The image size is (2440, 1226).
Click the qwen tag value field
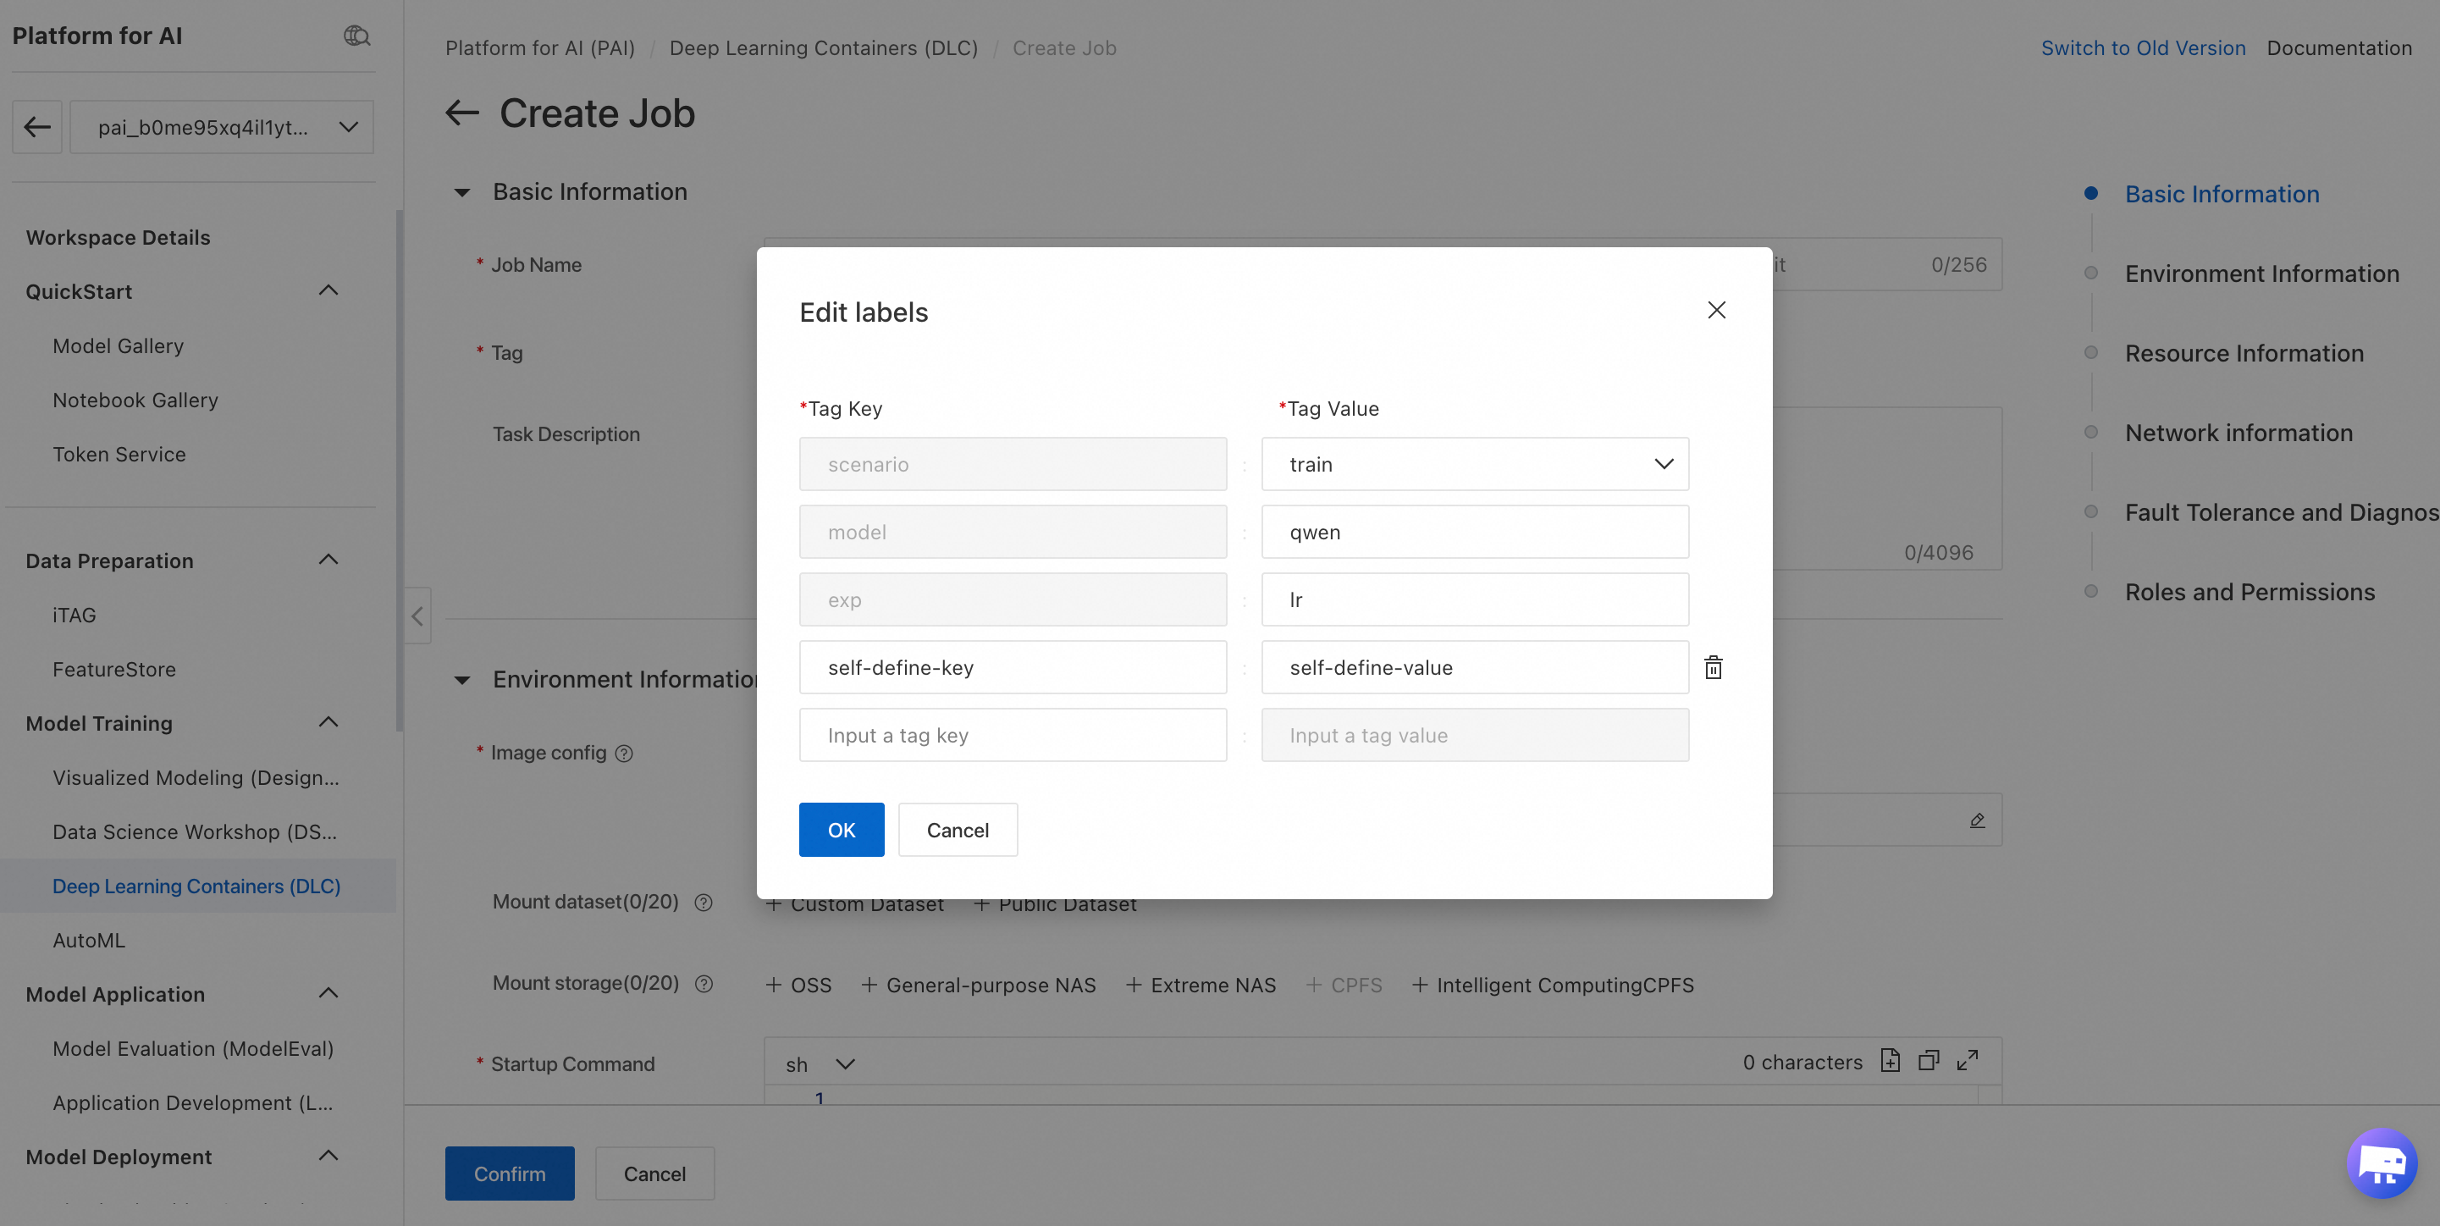[1475, 532]
